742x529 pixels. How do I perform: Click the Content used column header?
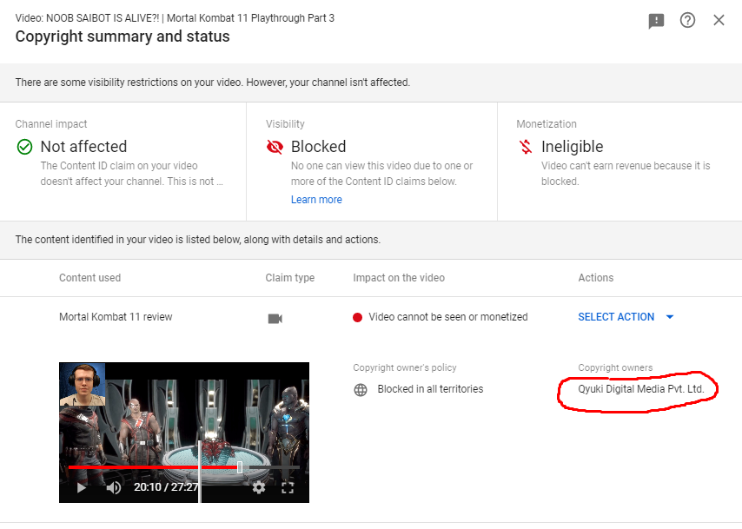point(89,278)
